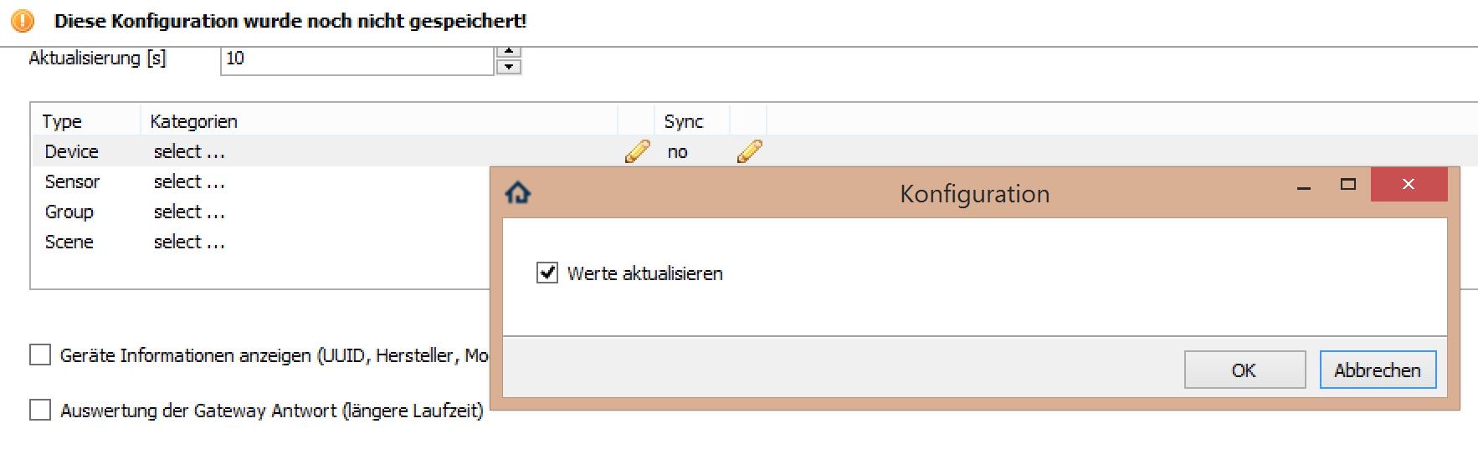The image size is (1478, 449).
Task: Enable Geräte Informationen anzeigen checkbox
Action: (x=40, y=355)
